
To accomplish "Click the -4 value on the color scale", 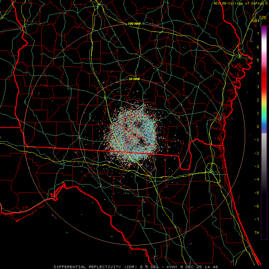I will 257,180.
